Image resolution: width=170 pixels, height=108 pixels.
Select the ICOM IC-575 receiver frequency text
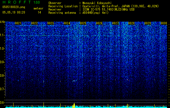tap(108, 9)
